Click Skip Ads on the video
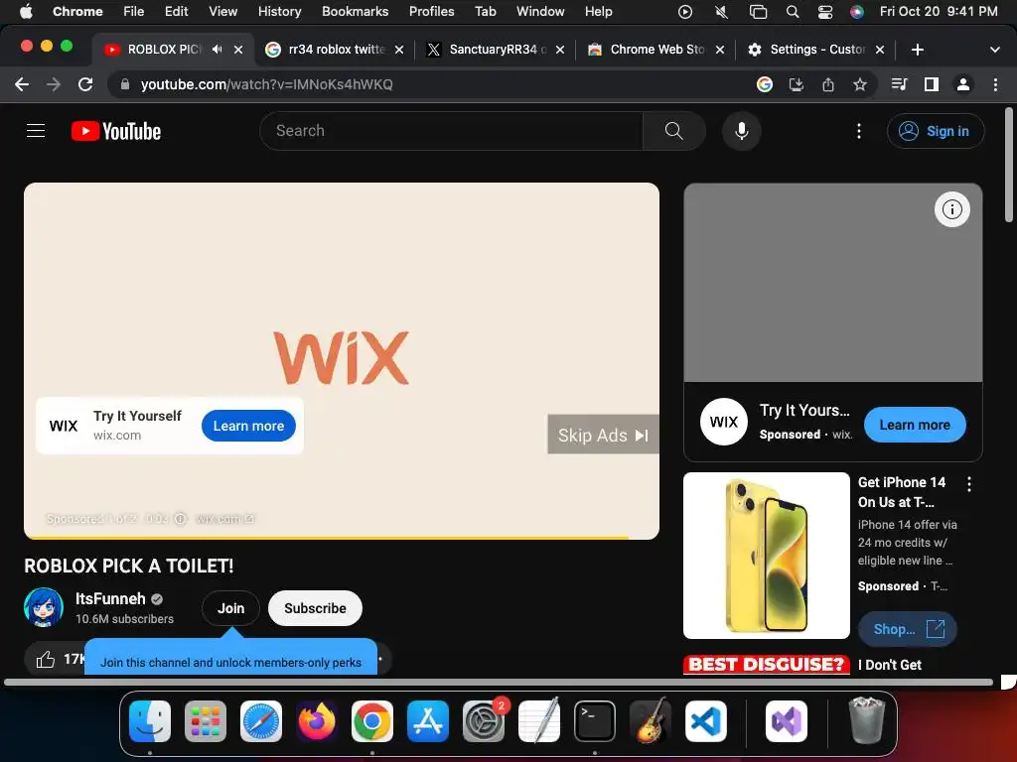 pyautogui.click(x=603, y=435)
